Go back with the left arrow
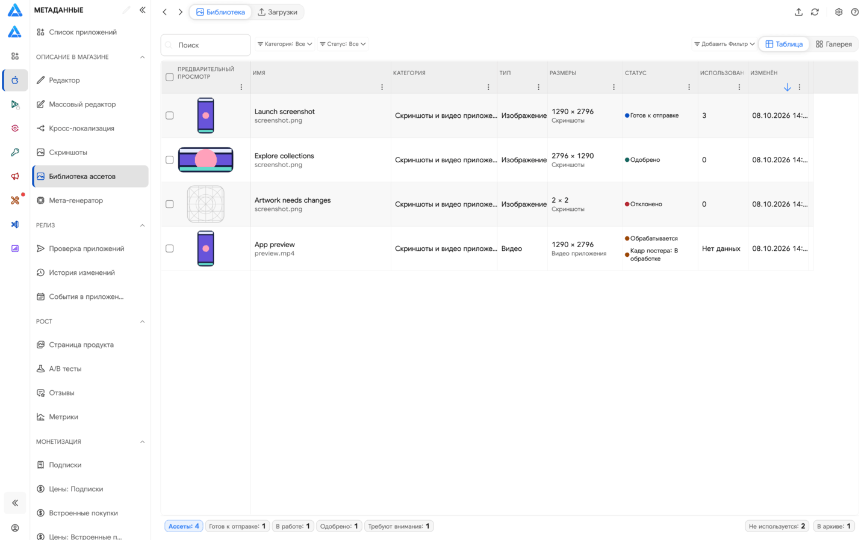867x540 pixels. coord(165,12)
